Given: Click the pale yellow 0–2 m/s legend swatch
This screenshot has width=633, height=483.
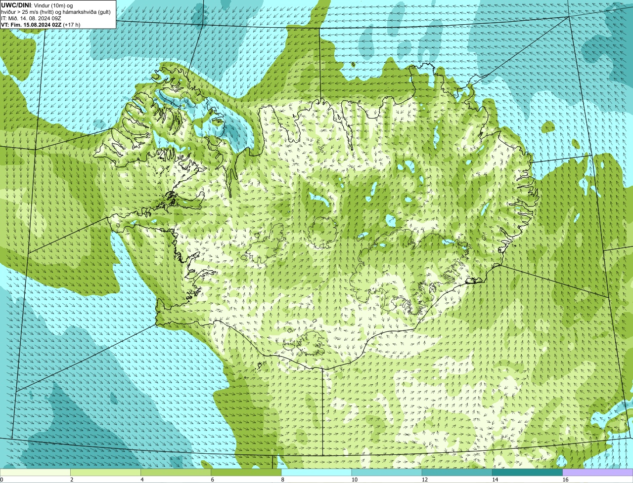Looking at the screenshot, I should click(x=35, y=472).
